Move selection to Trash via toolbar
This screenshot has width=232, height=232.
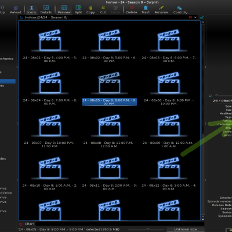[x=146, y=10]
